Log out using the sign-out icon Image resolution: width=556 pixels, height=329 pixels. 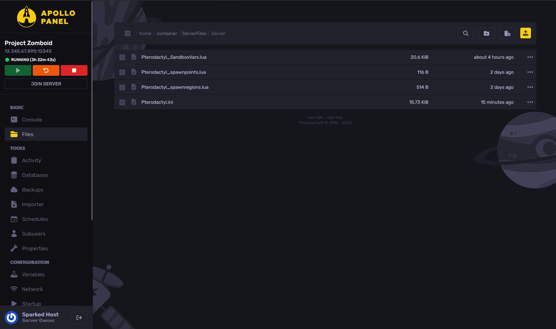tap(79, 318)
